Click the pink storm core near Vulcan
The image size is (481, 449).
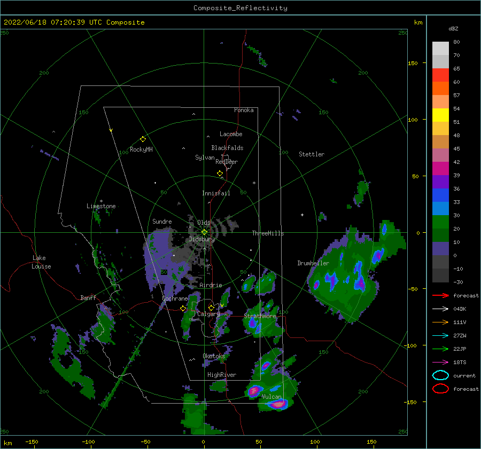click(278, 404)
